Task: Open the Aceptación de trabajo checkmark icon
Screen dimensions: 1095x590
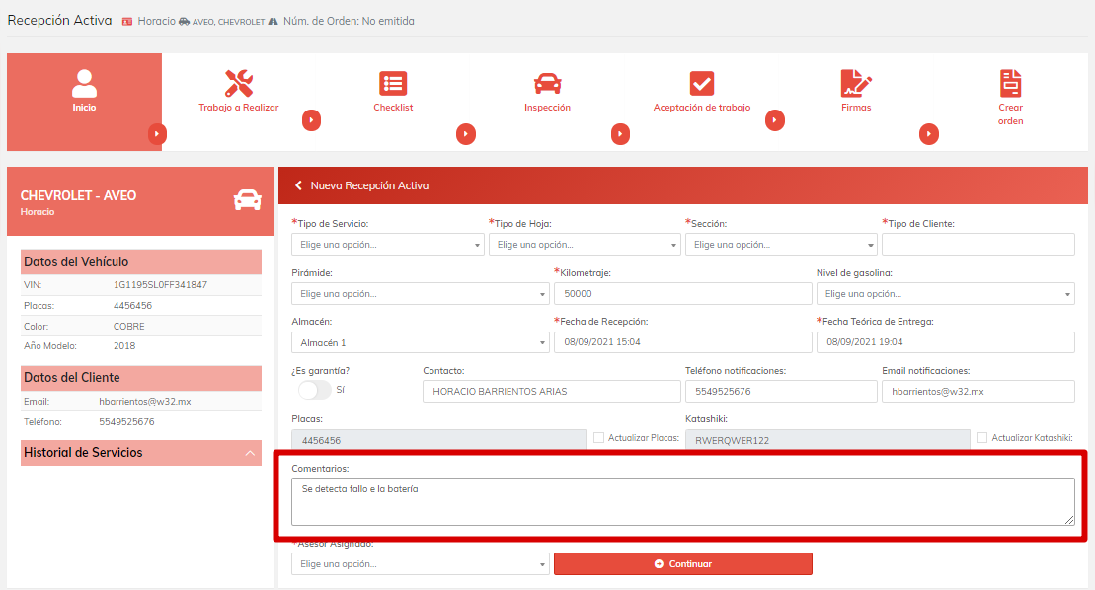Action: point(702,84)
